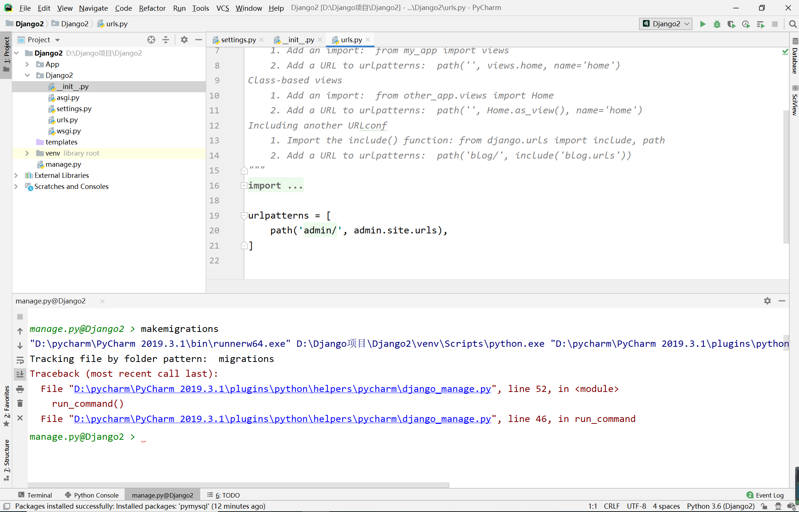
Task: Minimize the manage.py console panel
Action: pyautogui.click(x=782, y=301)
